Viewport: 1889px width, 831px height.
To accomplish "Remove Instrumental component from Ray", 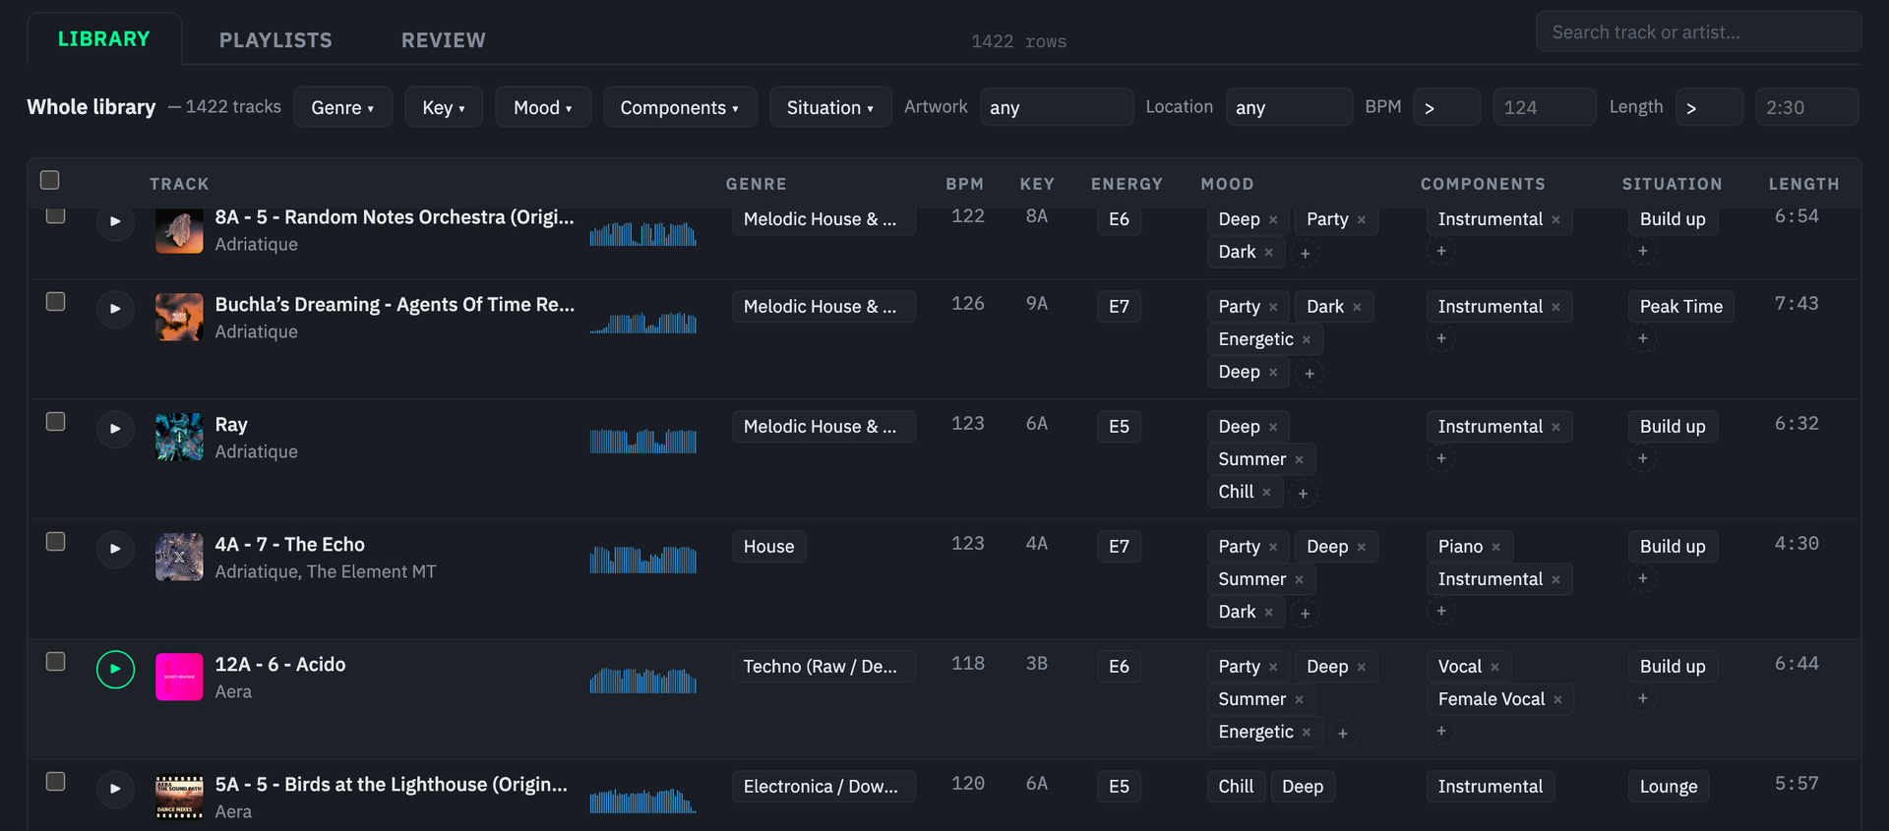I will click(x=1555, y=427).
